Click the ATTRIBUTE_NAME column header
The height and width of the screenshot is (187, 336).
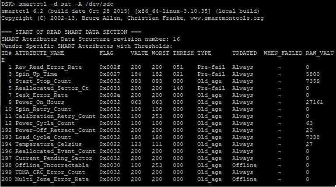pos(39,53)
